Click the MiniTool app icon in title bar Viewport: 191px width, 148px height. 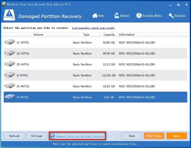(4, 4)
